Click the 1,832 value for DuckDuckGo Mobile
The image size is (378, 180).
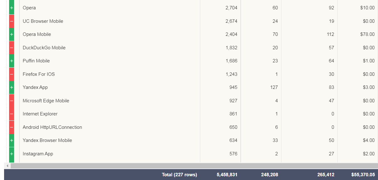click(231, 48)
